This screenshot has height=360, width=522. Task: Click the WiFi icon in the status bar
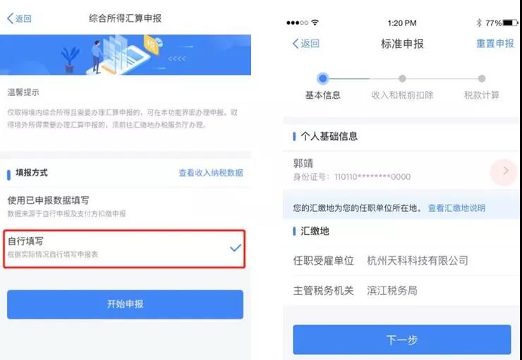click(x=315, y=23)
